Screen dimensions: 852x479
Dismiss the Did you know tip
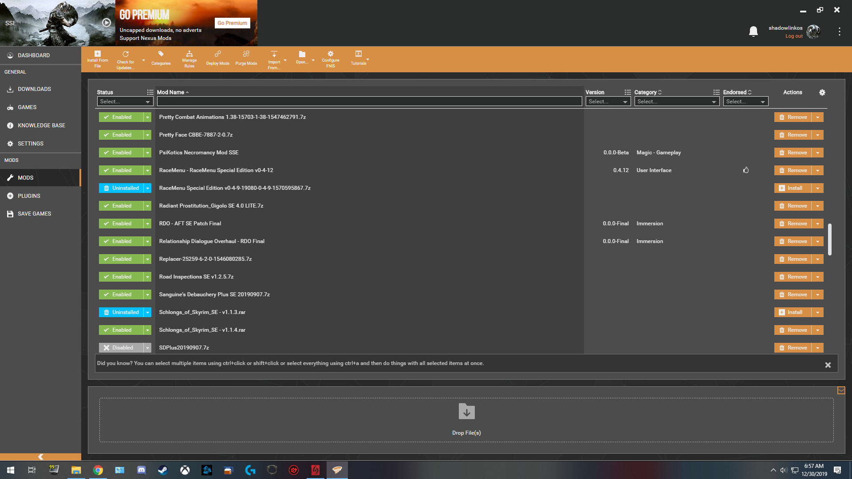point(828,365)
